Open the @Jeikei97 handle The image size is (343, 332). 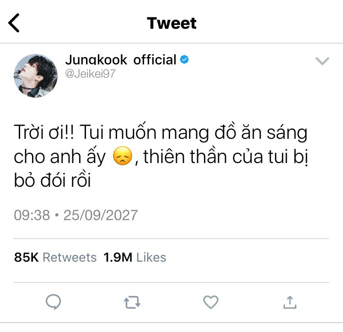90,74
